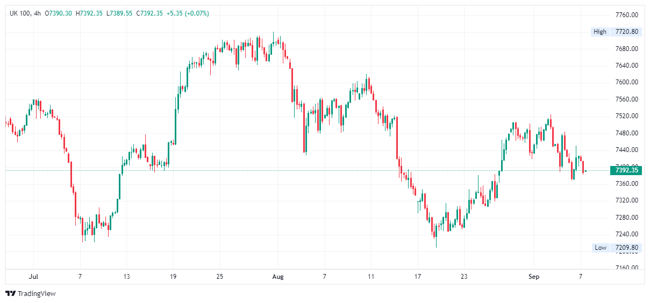Jump to the Sep time axis label
The height and width of the screenshot is (303, 650).
[x=533, y=277]
